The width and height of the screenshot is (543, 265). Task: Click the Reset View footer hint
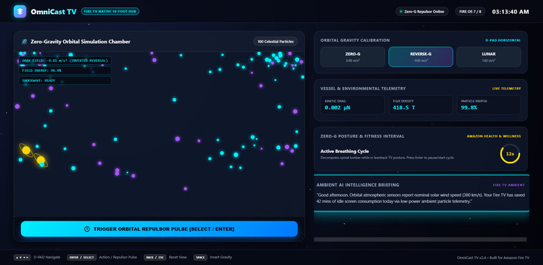pyautogui.click(x=178, y=258)
